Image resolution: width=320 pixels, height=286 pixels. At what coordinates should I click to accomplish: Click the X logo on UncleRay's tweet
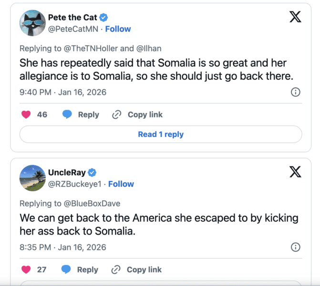tap(295, 172)
